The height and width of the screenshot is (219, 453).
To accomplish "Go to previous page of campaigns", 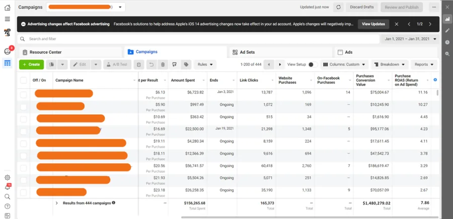I will (x=269, y=64).
